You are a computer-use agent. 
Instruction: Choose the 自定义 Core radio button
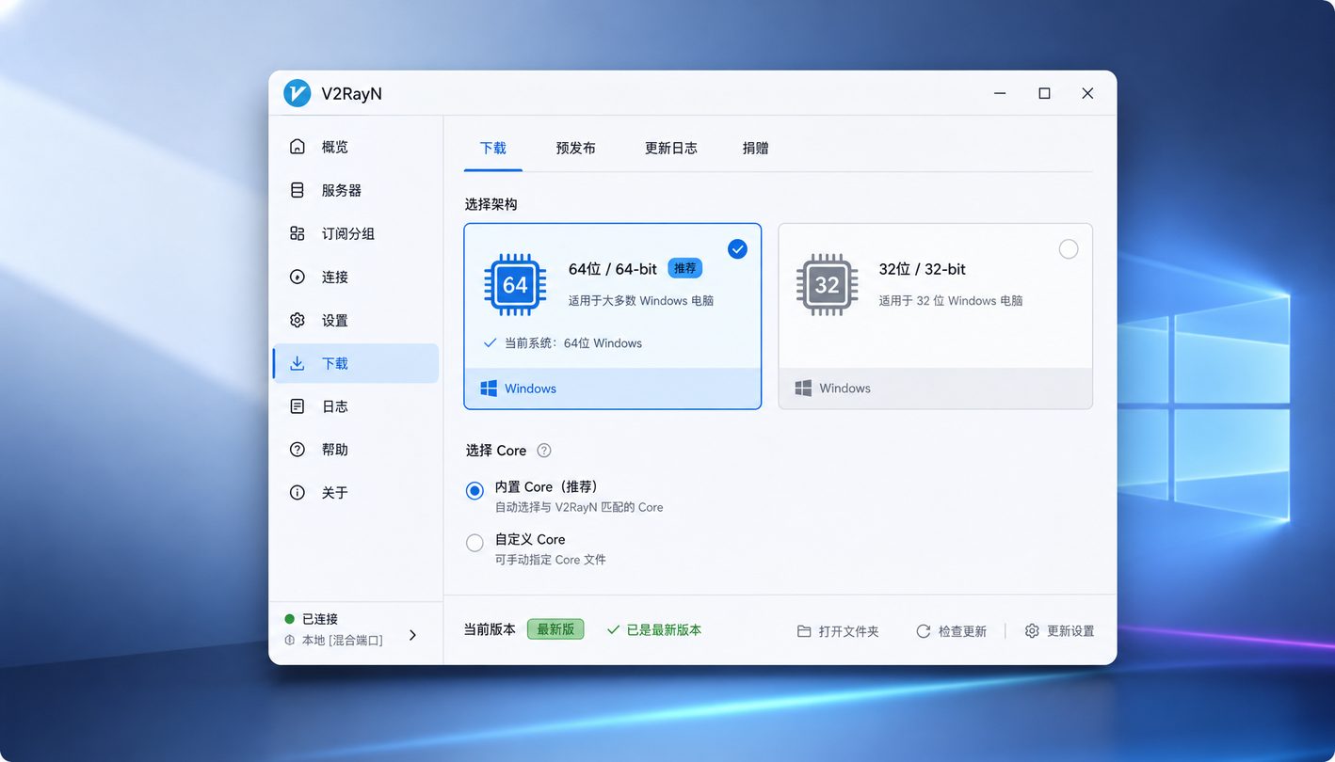click(475, 543)
